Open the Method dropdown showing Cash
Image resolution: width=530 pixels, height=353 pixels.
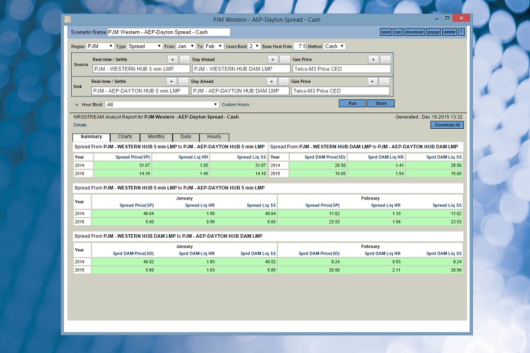pyautogui.click(x=334, y=46)
